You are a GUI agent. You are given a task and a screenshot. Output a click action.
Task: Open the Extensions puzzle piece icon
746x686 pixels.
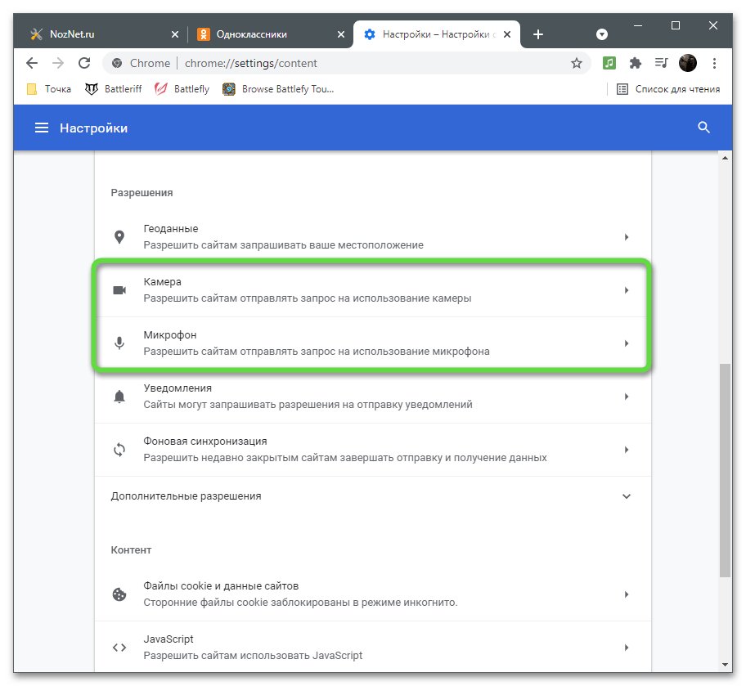tap(635, 63)
